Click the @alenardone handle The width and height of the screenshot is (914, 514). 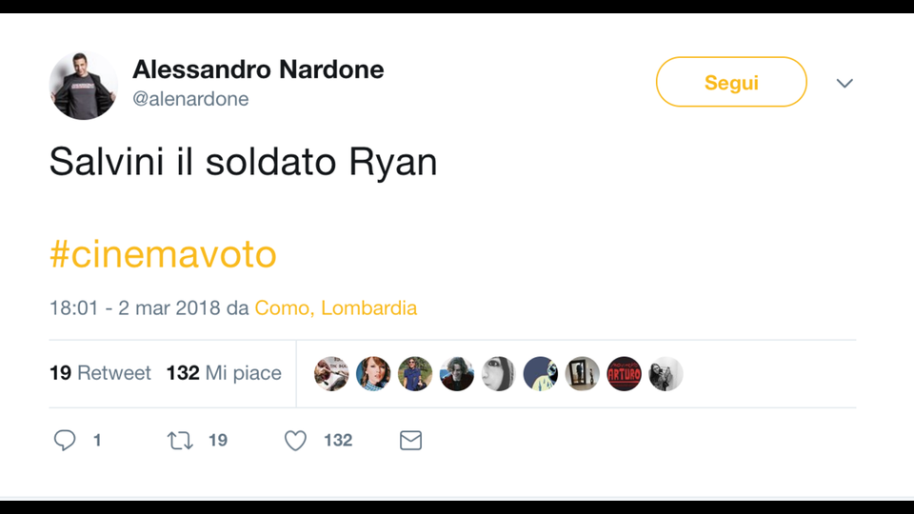190,99
